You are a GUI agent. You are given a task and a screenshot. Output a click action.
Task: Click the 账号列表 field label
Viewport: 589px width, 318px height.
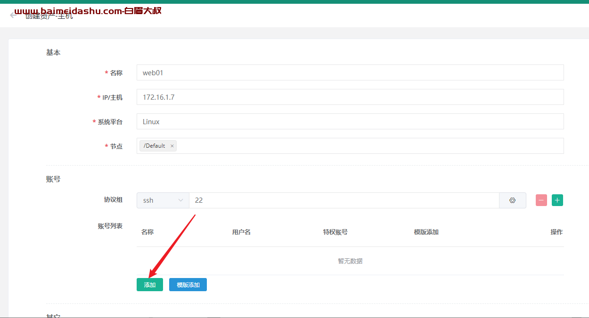110,226
